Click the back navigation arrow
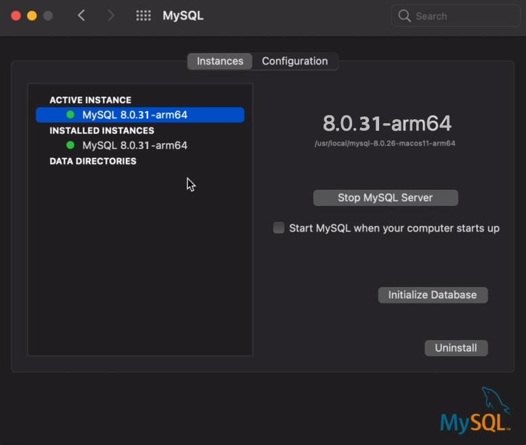 (x=81, y=16)
